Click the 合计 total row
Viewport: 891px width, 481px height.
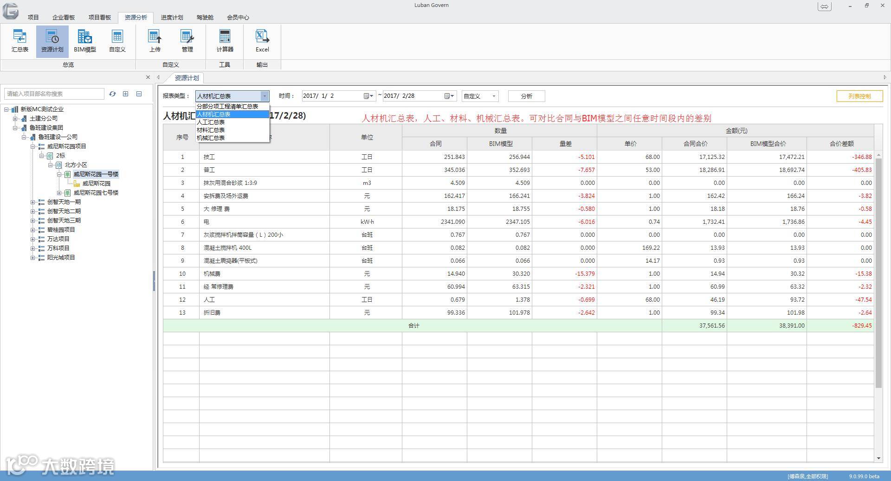coord(518,326)
